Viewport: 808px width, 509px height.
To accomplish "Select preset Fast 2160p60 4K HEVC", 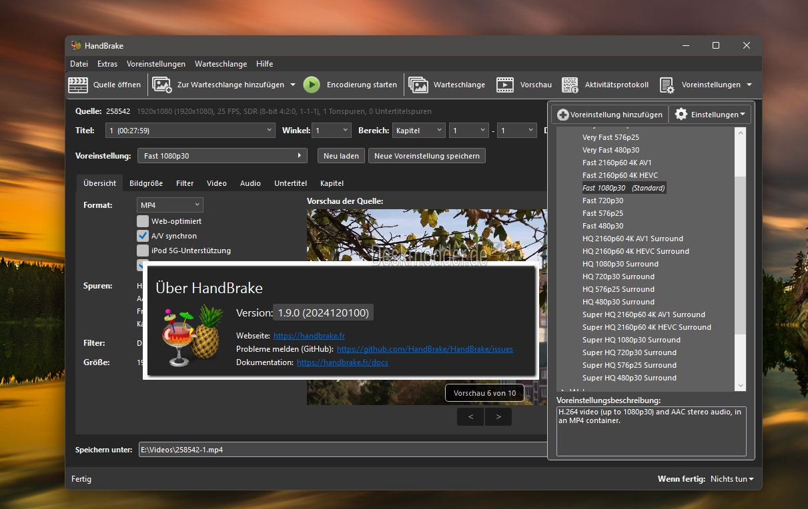I will [620, 175].
